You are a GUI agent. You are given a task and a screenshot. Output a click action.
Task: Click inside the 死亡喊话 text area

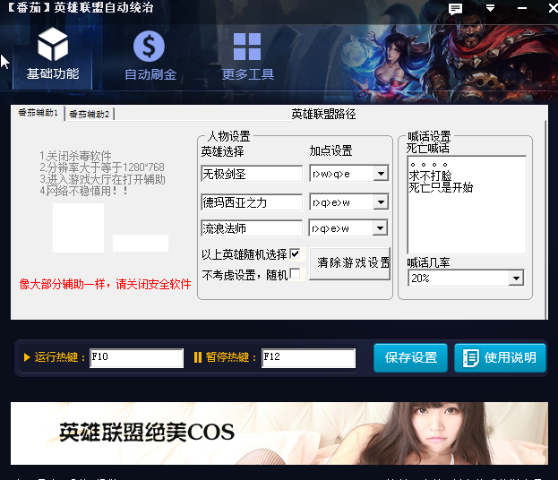click(x=467, y=204)
